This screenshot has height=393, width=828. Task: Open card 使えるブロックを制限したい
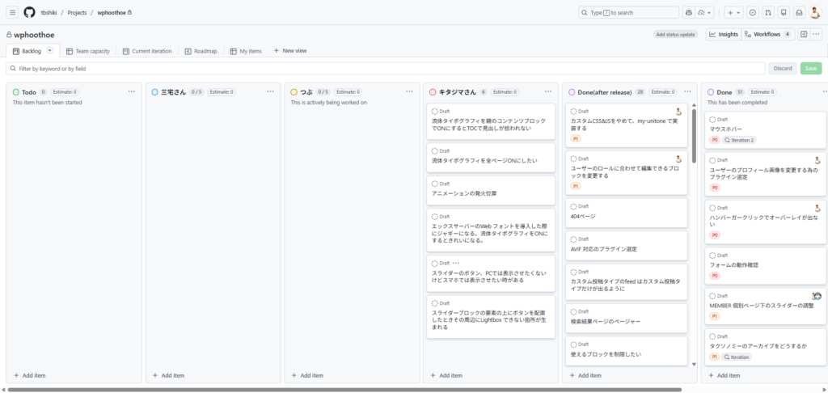coord(606,354)
